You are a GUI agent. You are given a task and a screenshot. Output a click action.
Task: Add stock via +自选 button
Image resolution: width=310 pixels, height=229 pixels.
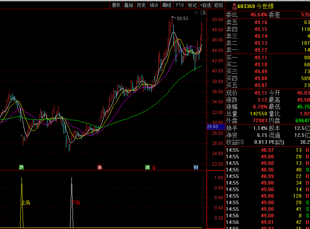(205, 5)
